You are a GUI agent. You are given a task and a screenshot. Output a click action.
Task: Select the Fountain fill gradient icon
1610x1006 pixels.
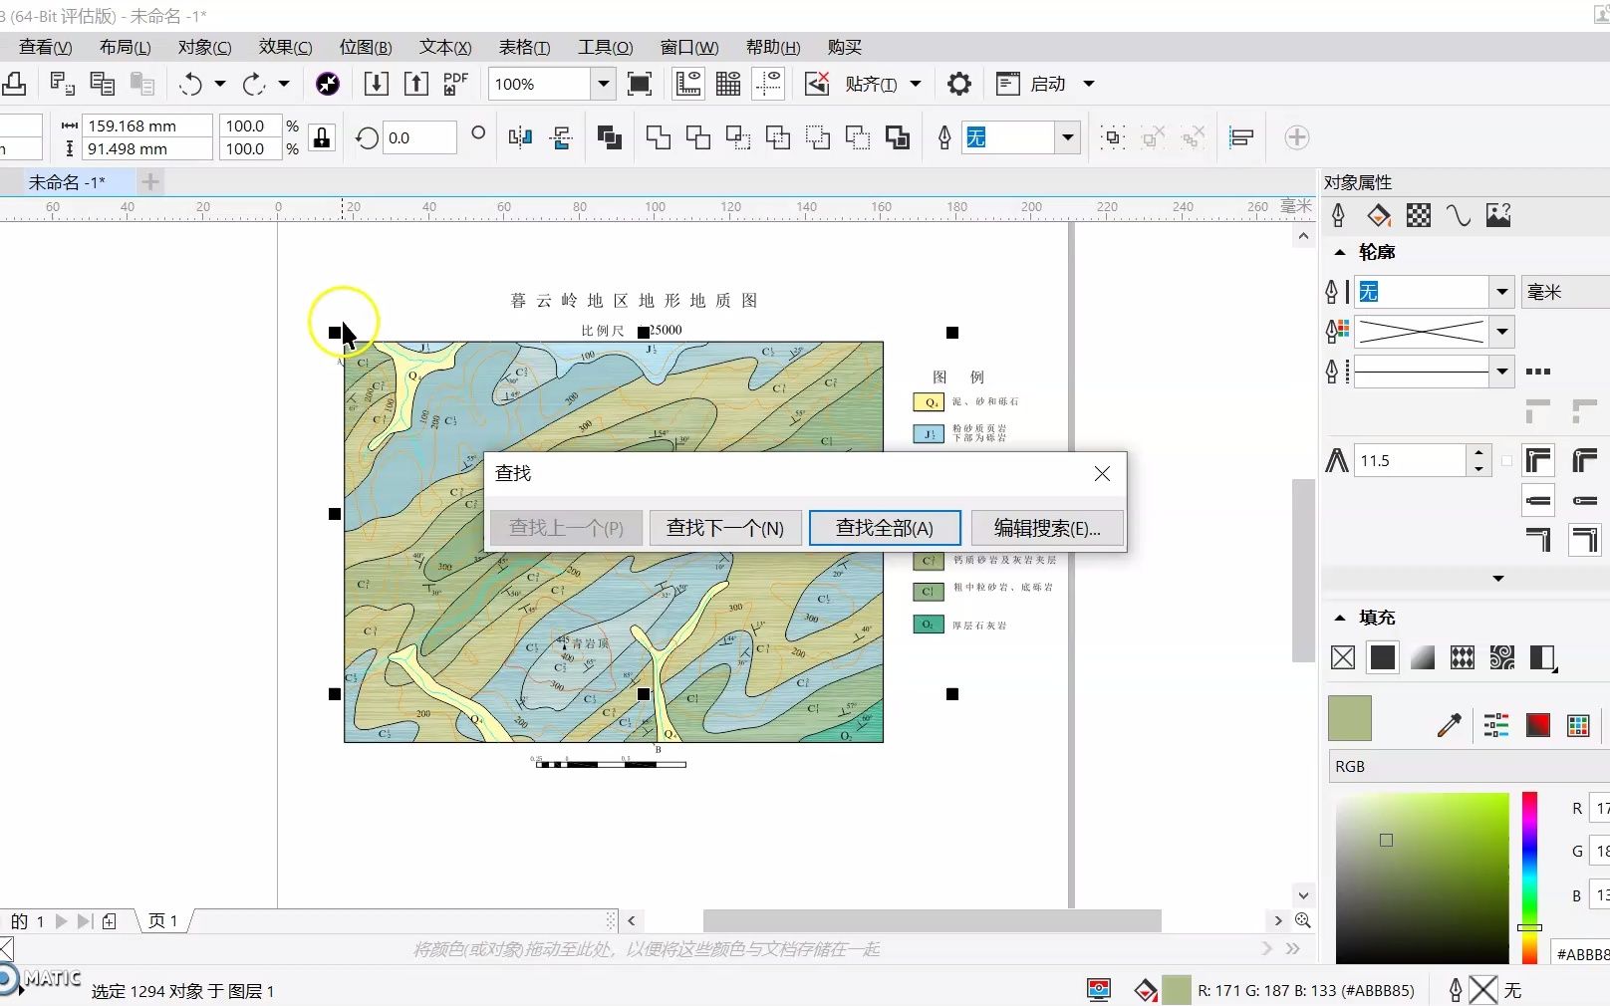(x=1423, y=657)
